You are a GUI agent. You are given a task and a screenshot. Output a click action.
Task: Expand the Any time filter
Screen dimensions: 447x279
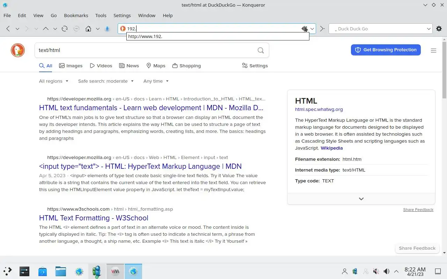(x=156, y=81)
